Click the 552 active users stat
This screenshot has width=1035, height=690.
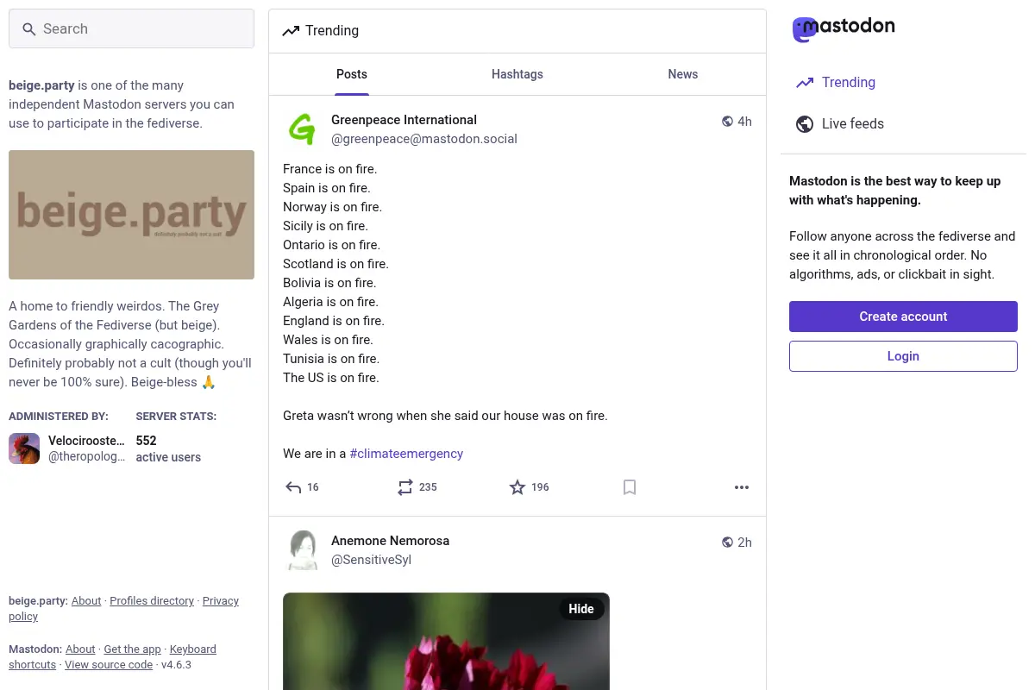click(x=168, y=448)
